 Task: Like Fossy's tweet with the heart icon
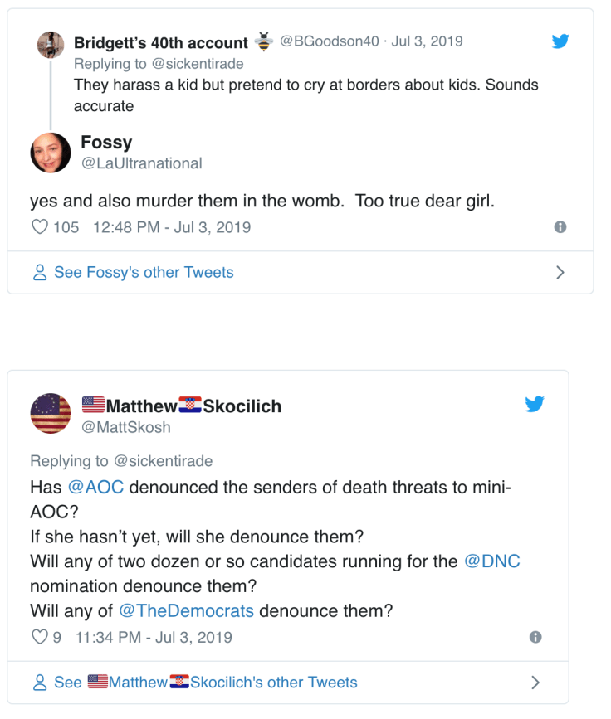tap(41, 226)
